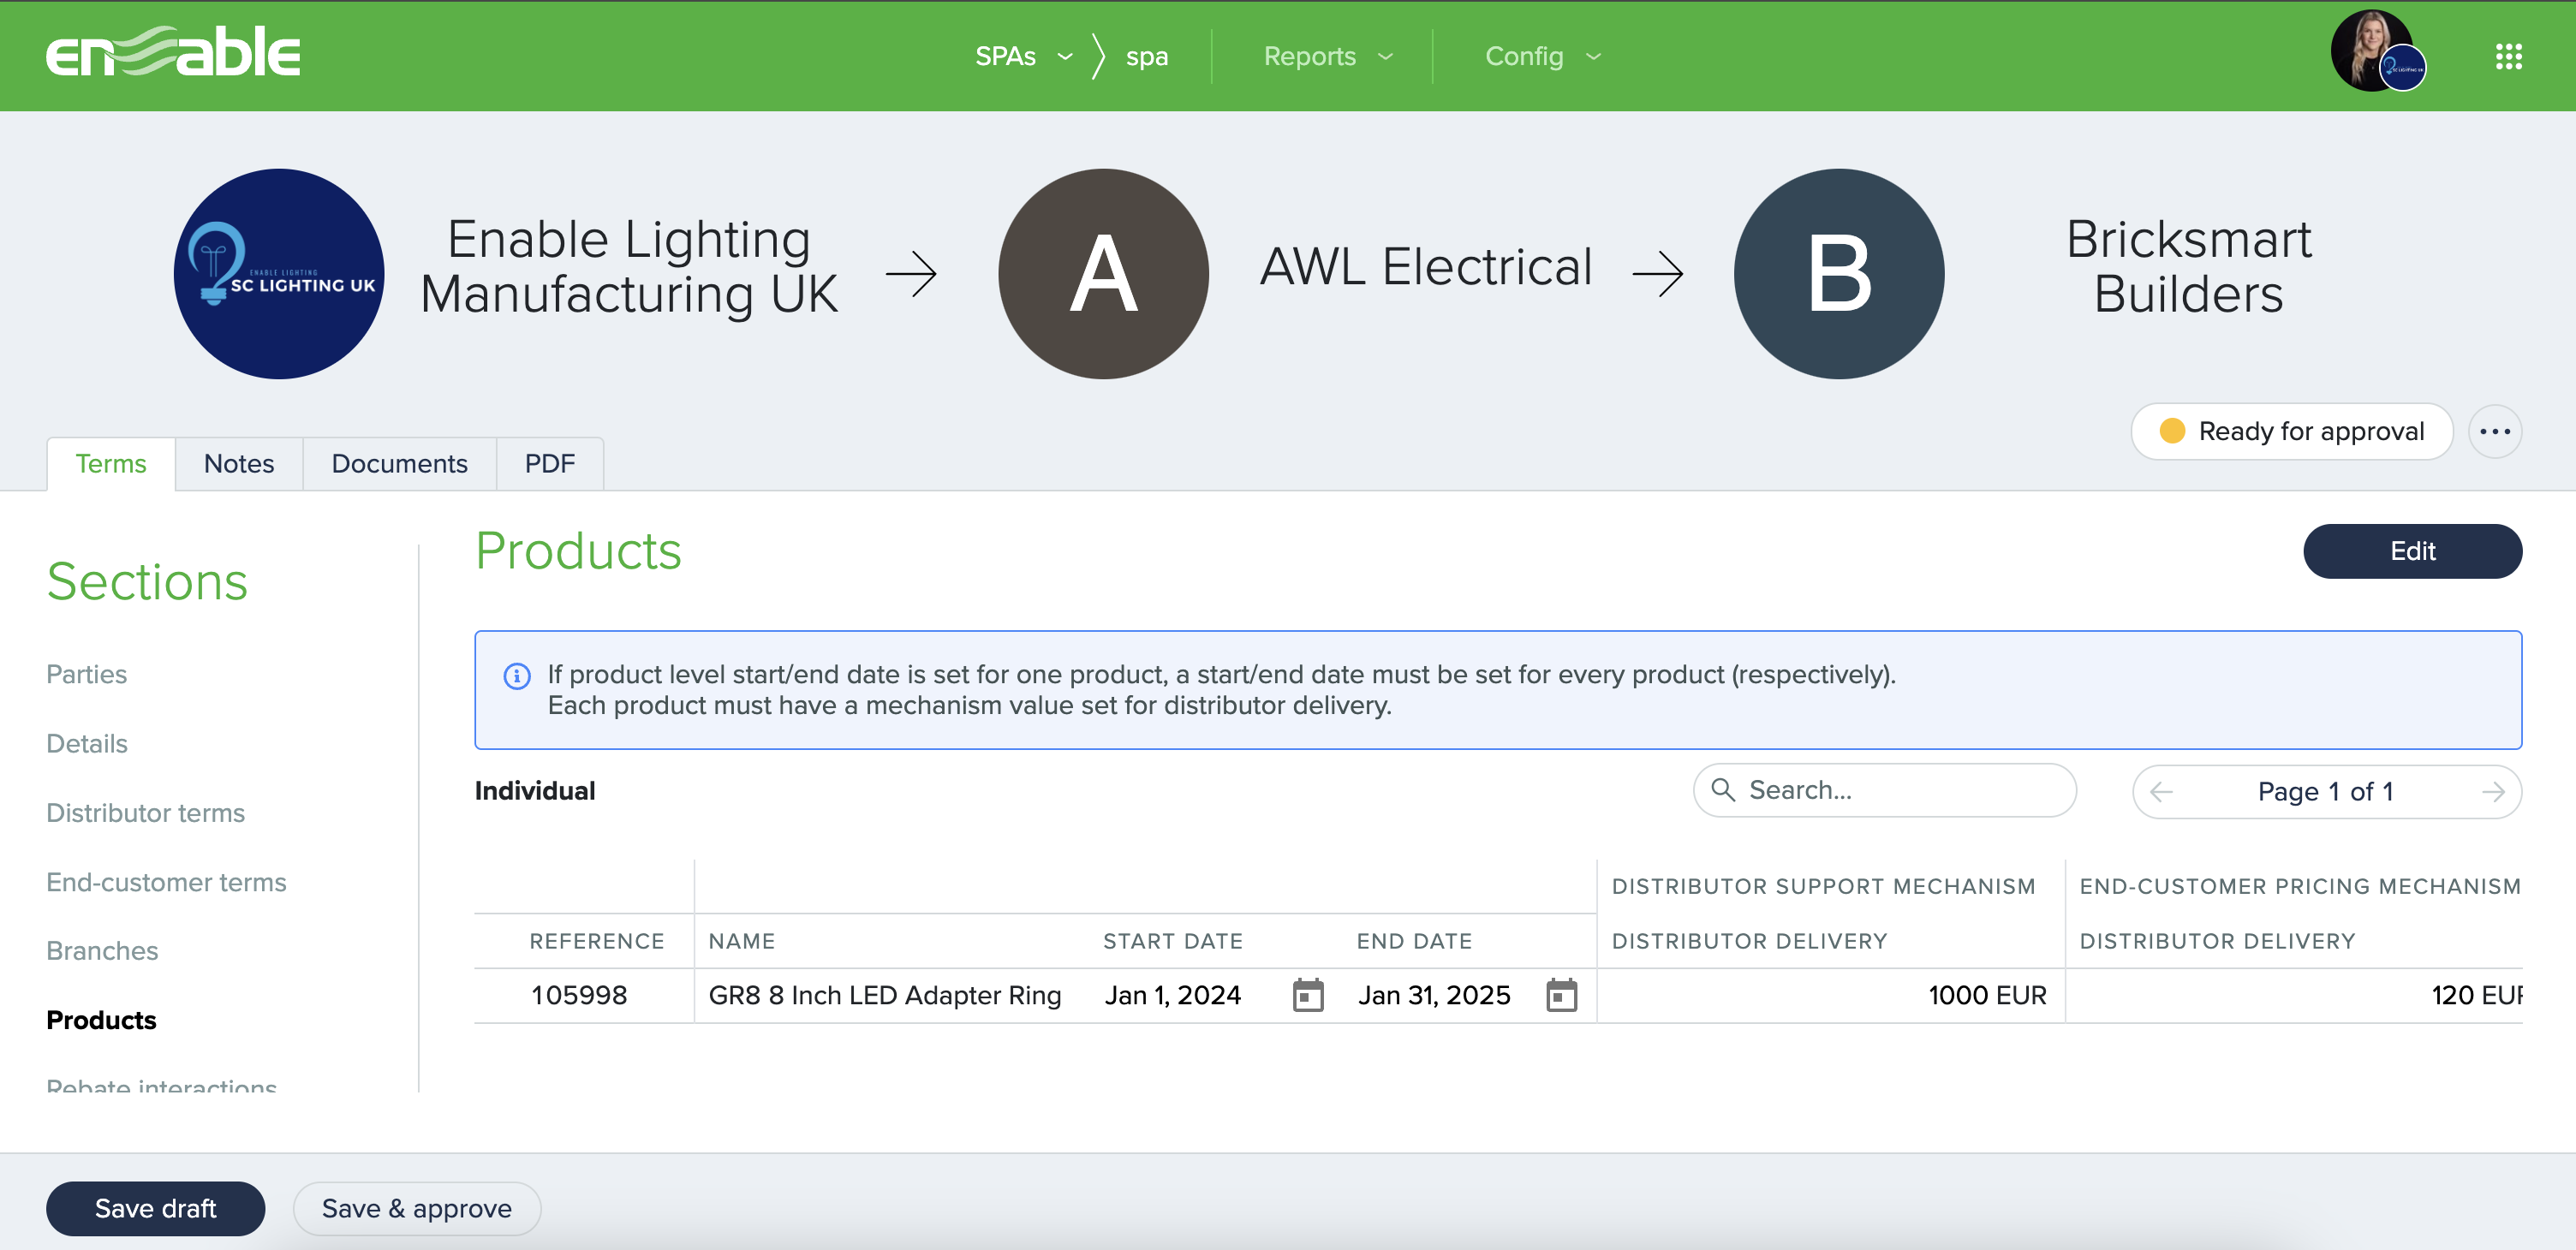This screenshot has height=1250, width=2576.
Task: Click the Enable logo in header
Action: click(x=172, y=53)
